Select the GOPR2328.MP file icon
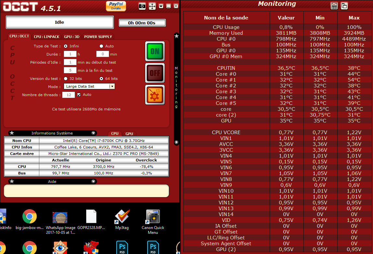Image resolution: width=373 pixels, height=254 pixels. click(91, 219)
